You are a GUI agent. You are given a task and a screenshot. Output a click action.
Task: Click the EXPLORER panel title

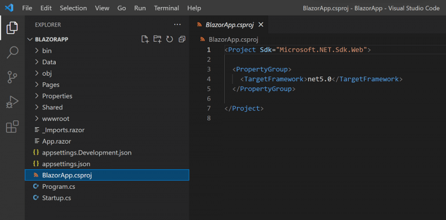pos(48,25)
